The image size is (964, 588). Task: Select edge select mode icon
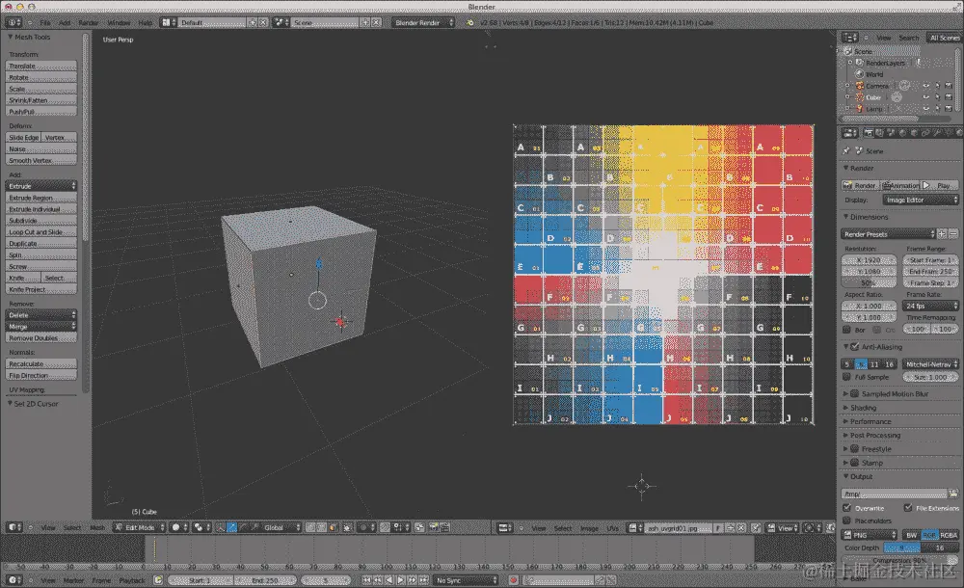[x=322, y=527]
